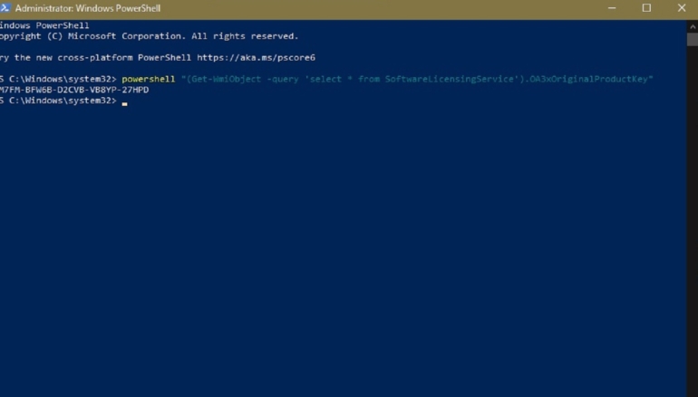Click the vertical scrollbar thumb

pos(692,39)
